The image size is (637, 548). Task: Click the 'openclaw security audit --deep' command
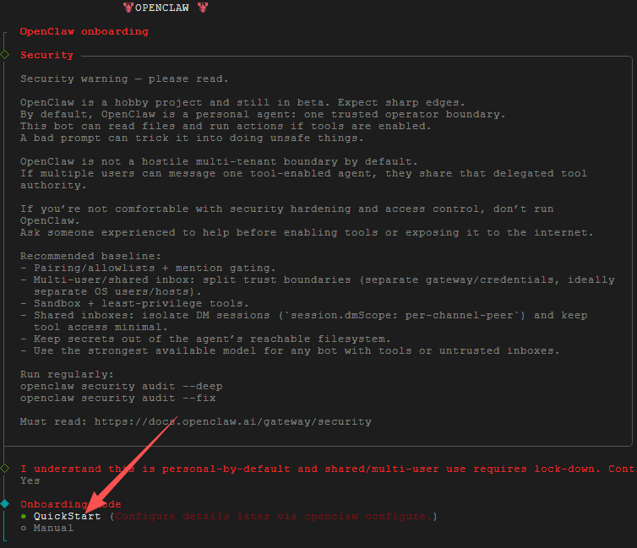pyautogui.click(x=121, y=386)
